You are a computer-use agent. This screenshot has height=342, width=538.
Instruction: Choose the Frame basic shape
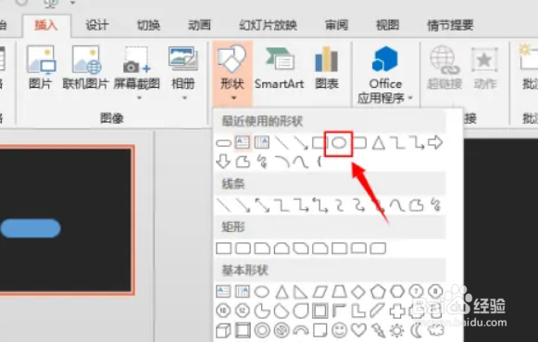coord(319,311)
